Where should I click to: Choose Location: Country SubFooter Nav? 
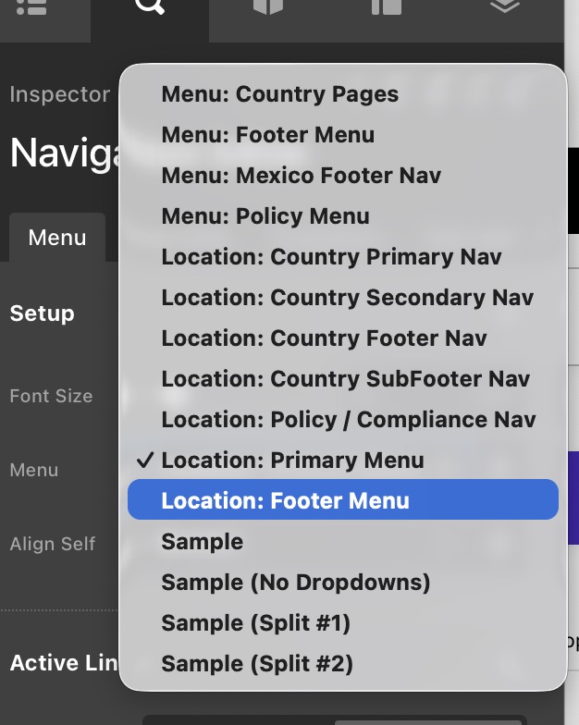(x=342, y=379)
